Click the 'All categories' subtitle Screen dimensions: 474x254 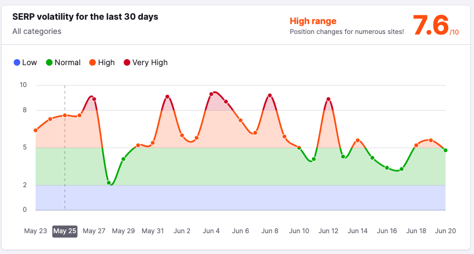click(x=37, y=31)
